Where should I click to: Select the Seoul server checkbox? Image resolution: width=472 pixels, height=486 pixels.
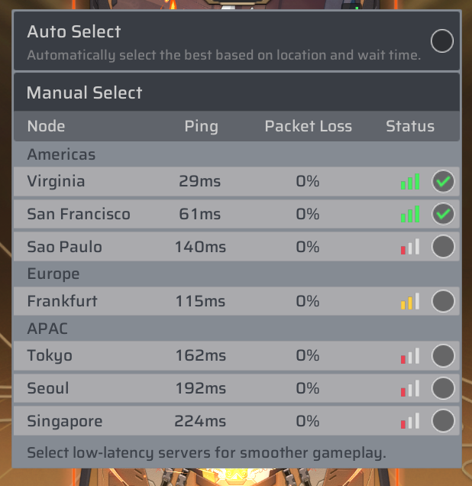[x=443, y=388]
